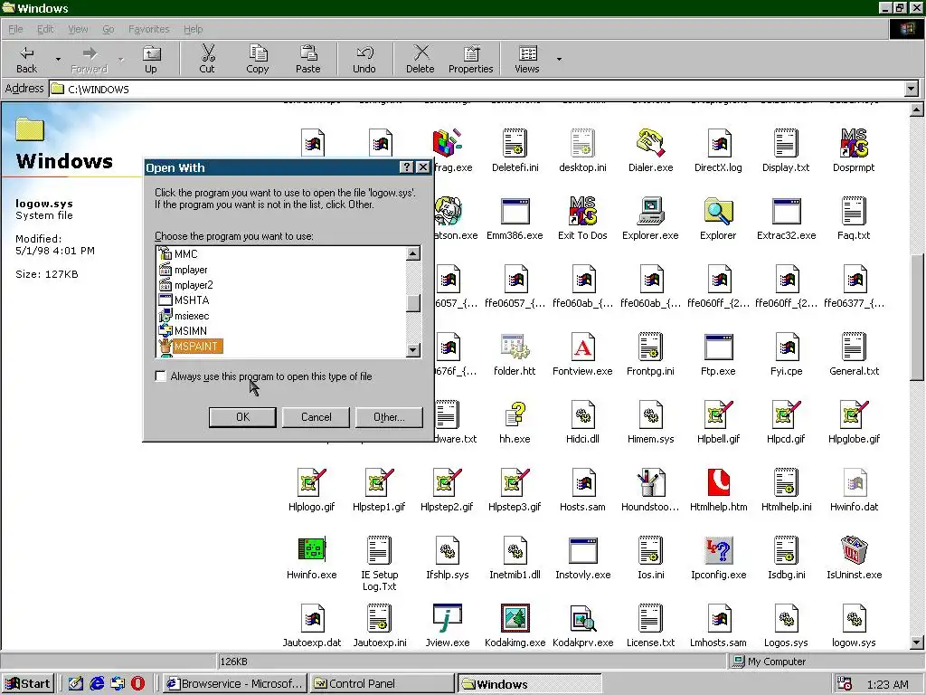Click folder view scroll down arrow
This screenshot has height=695, width=926.
click(x=917, y=643)
